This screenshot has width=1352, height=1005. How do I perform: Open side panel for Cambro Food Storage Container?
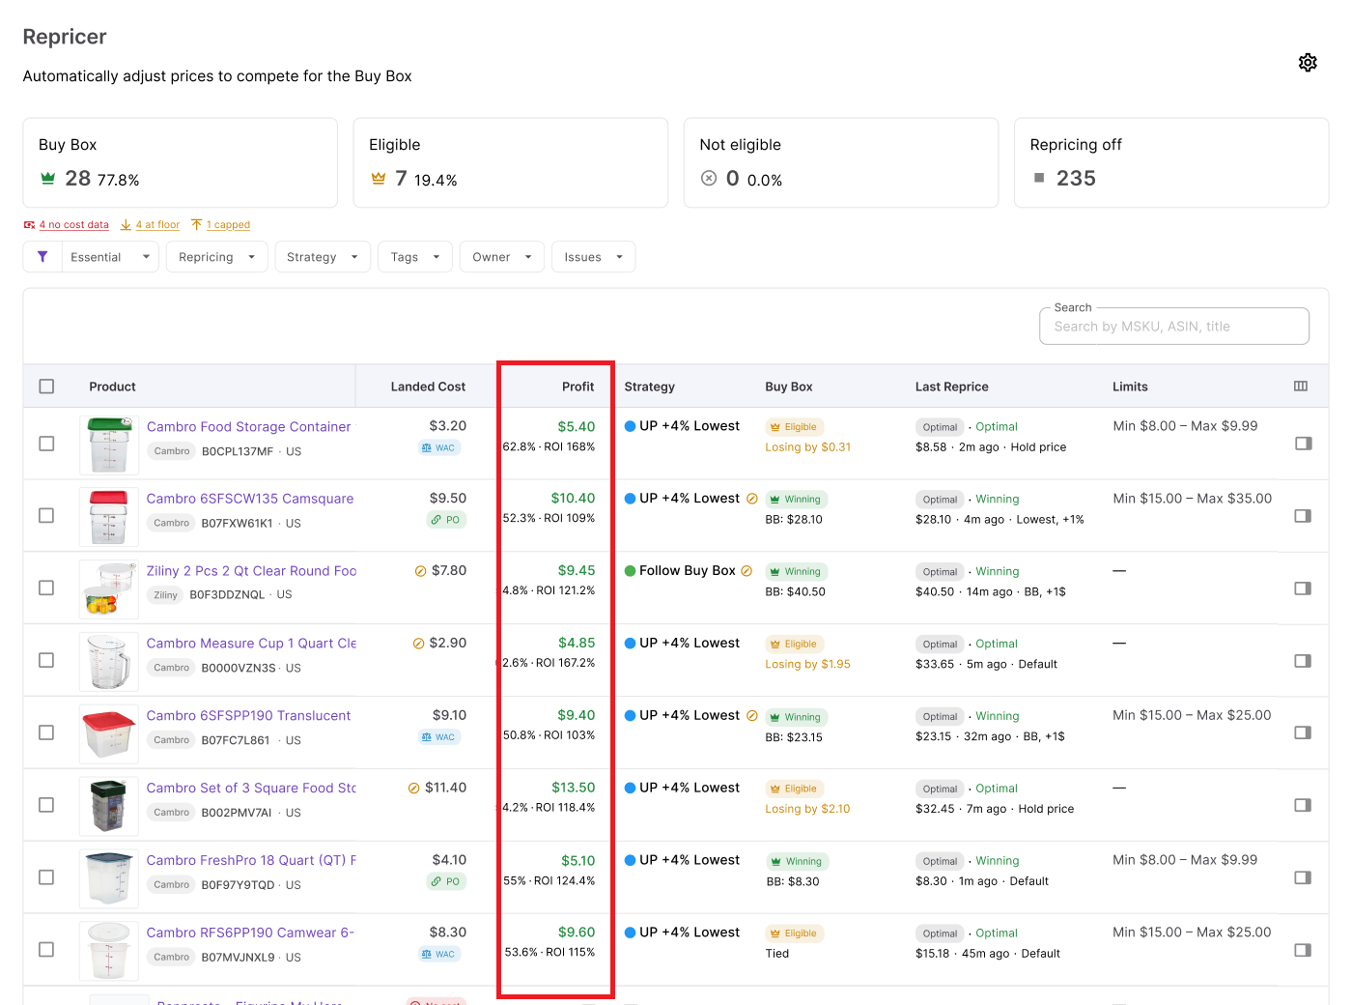pos(1303,444)
